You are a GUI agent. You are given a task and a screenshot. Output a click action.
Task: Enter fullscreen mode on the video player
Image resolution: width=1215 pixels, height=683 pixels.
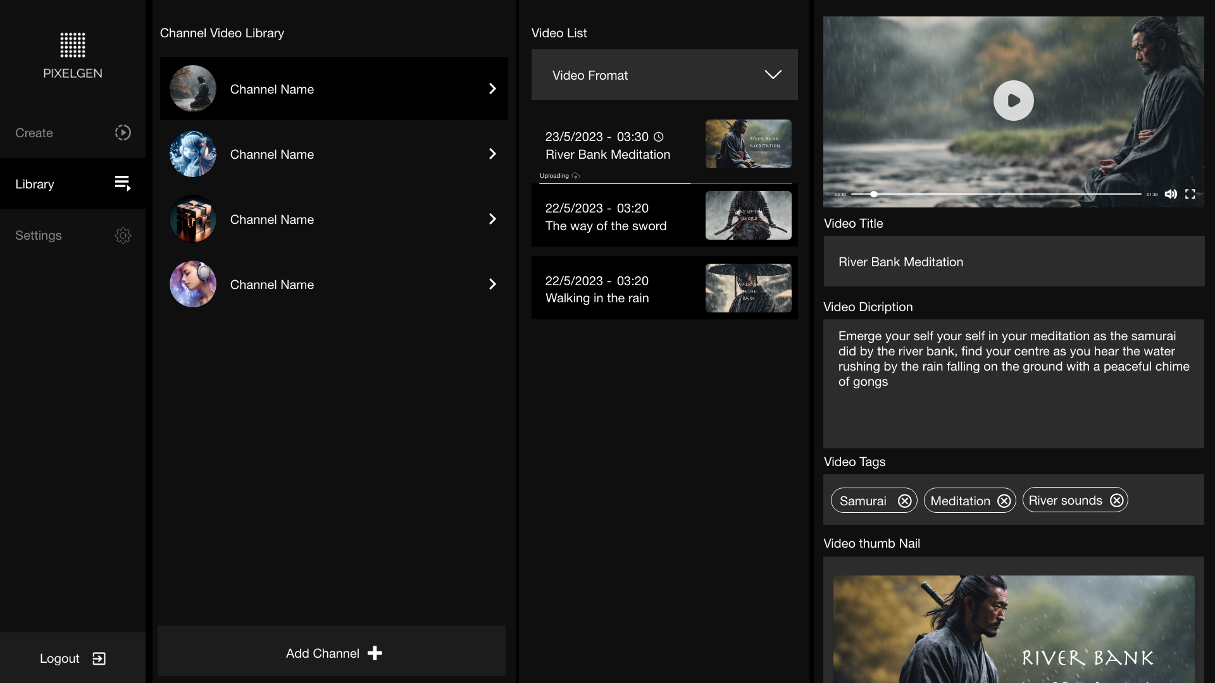point(1190,194)
